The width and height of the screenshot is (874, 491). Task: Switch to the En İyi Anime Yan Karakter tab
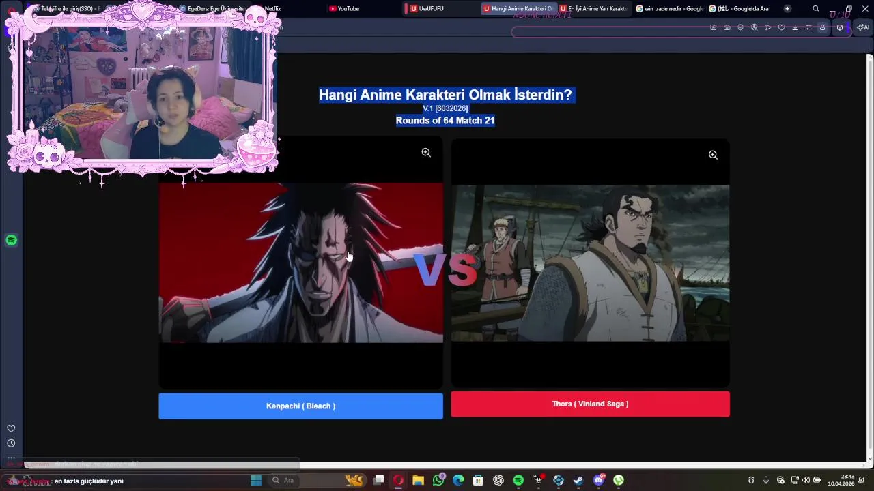[594, 9]
